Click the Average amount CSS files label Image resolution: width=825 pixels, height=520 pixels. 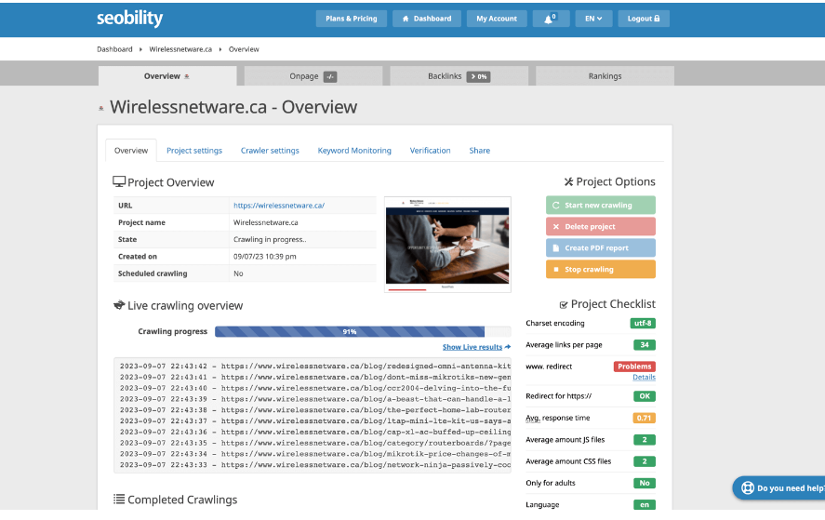pyautogui.click(x=568, y=461)
